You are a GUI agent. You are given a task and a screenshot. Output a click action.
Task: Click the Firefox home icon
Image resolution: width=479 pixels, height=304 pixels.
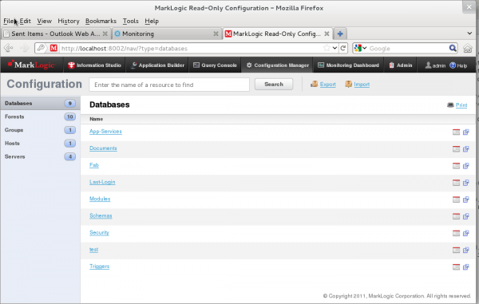coord(467,48)
